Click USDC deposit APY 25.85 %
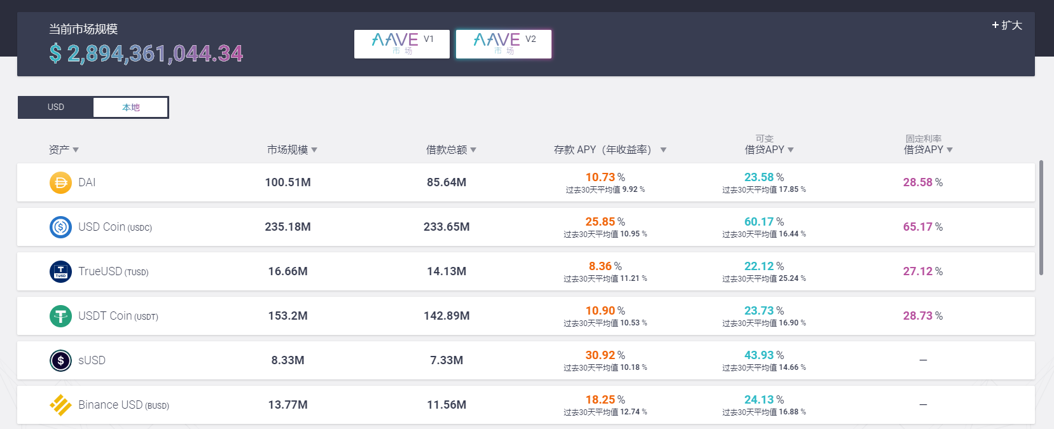This screenshot has width=1054, height=429. [x=605, y=222]
